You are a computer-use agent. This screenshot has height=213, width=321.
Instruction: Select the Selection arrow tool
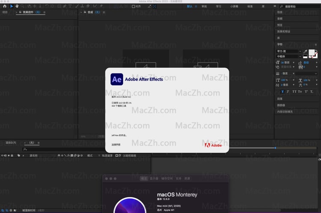tap(12, 6)
